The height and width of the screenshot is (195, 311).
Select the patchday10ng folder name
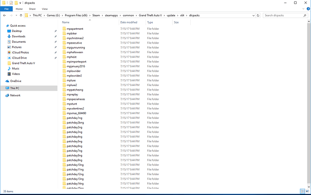[75, 165]
